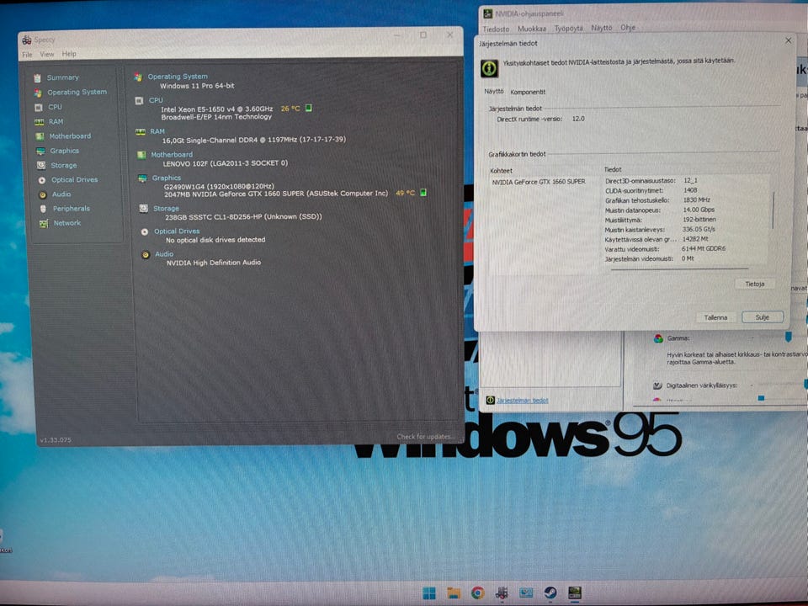This screenshot has width=808, height=606.
Task: Click Speccy version text v1.33.075
Action: point(56,440)
